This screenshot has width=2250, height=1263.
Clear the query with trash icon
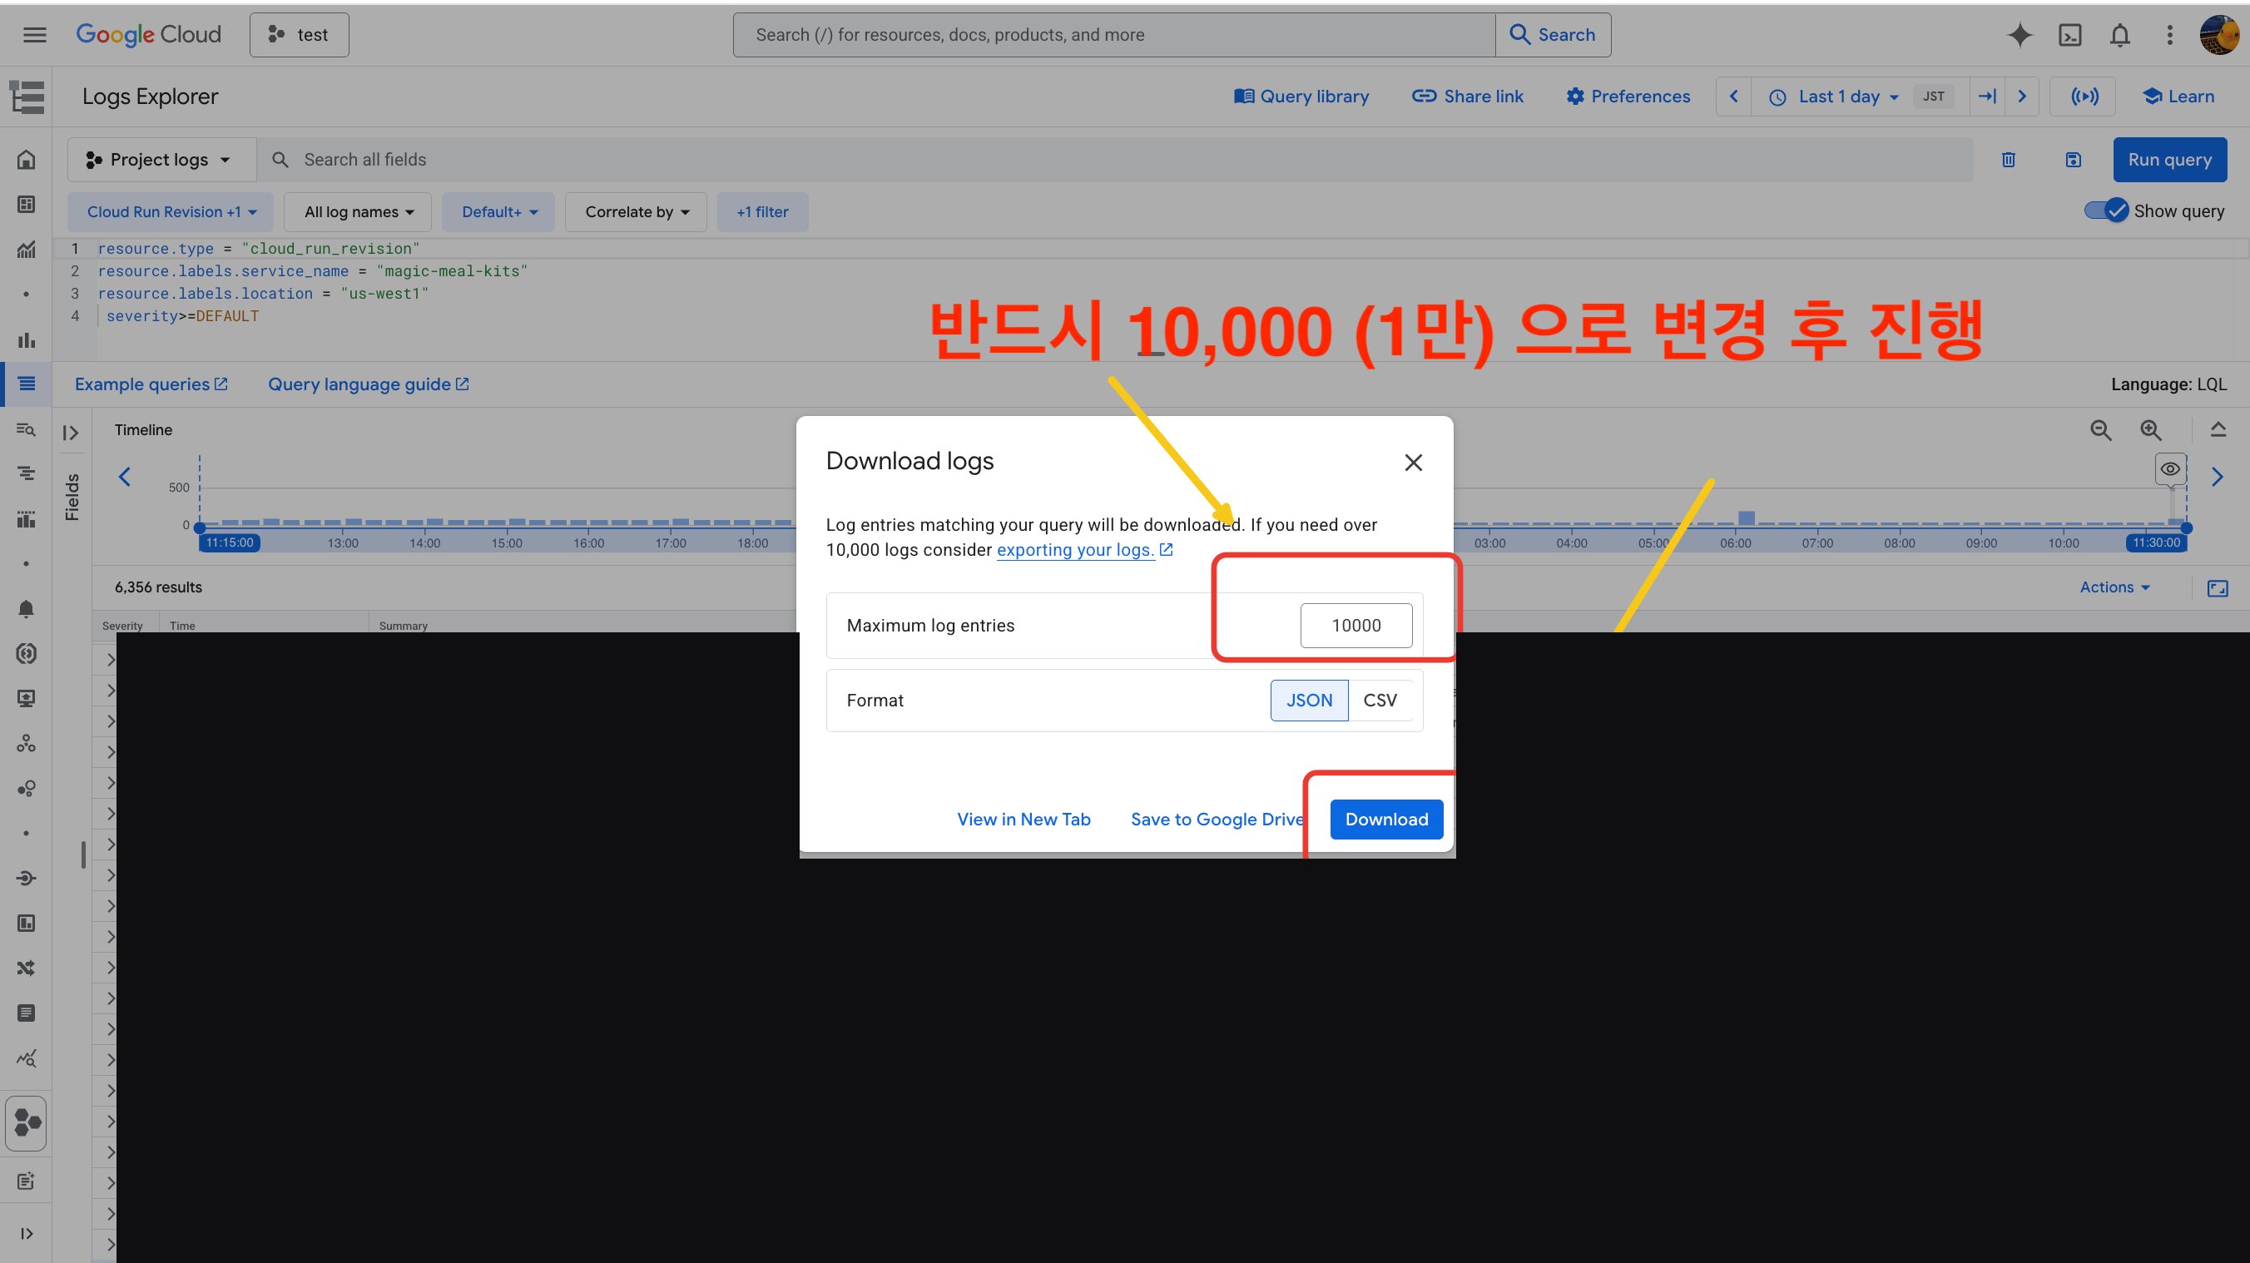point(2008,160)
